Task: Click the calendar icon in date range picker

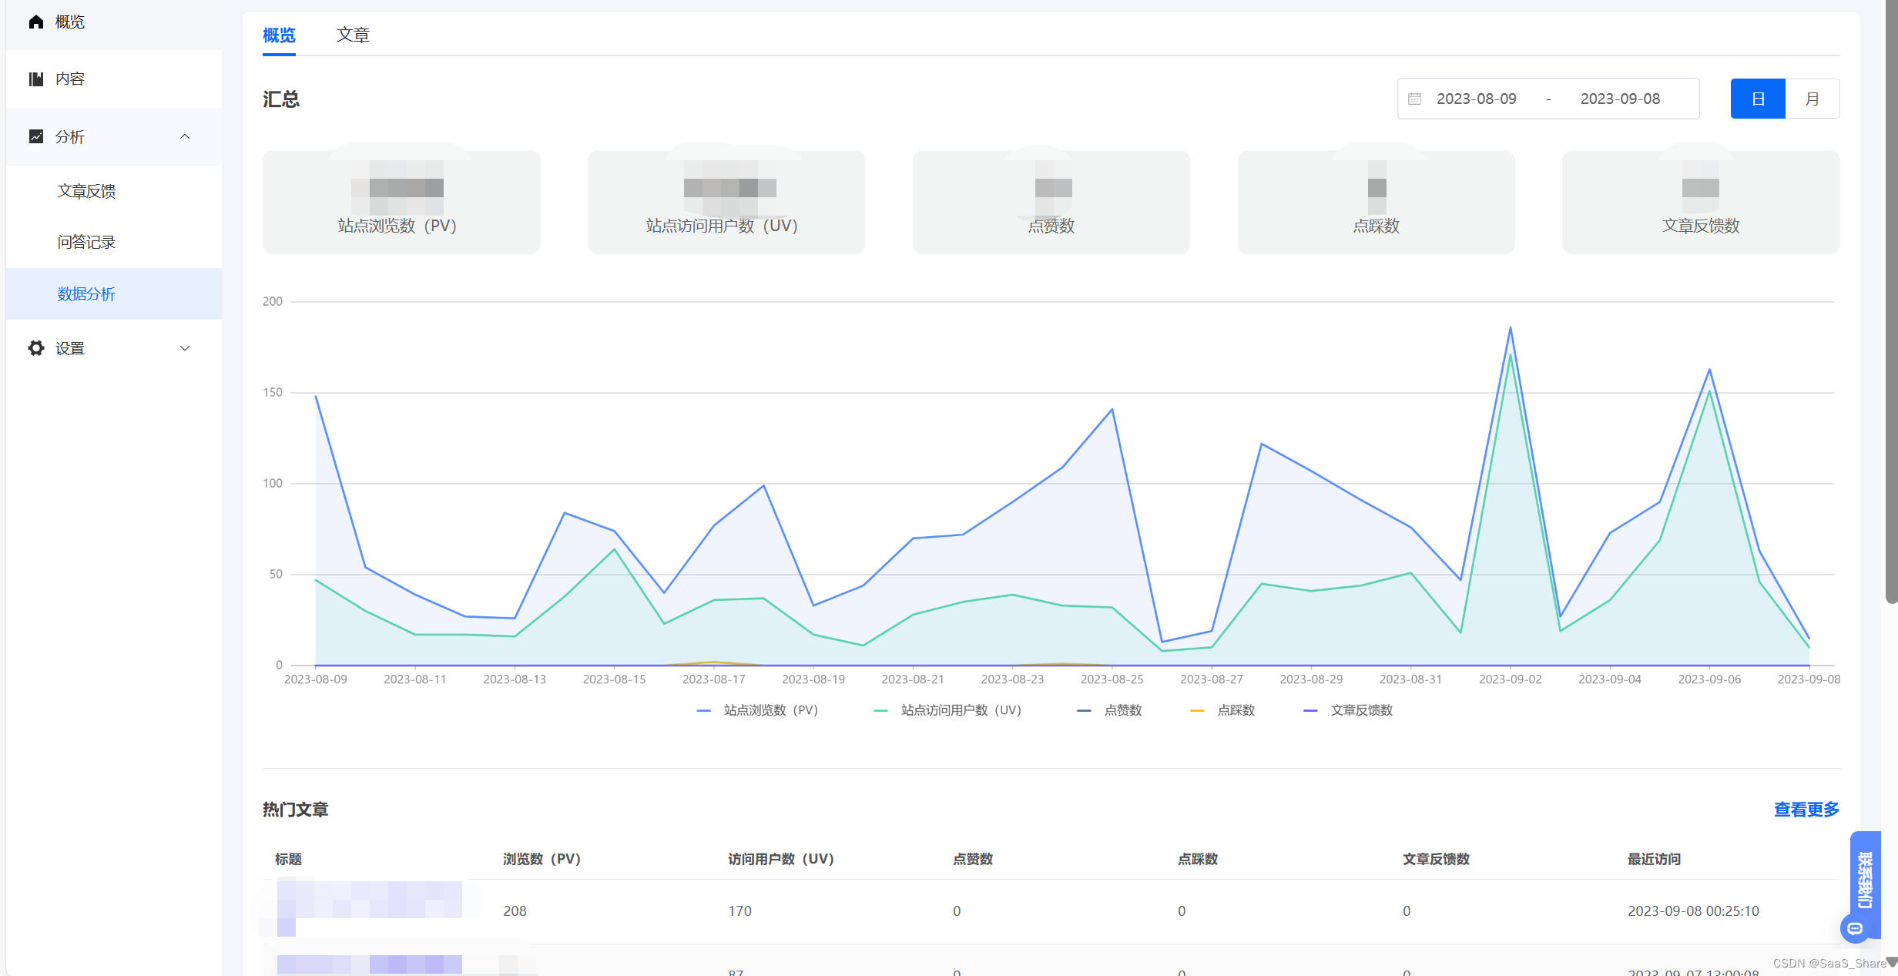Action: tap(1414, 99)
